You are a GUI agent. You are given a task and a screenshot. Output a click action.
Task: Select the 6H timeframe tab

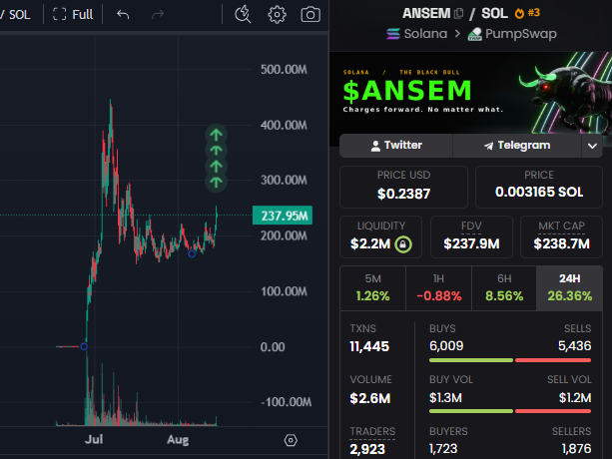[504, 288]
